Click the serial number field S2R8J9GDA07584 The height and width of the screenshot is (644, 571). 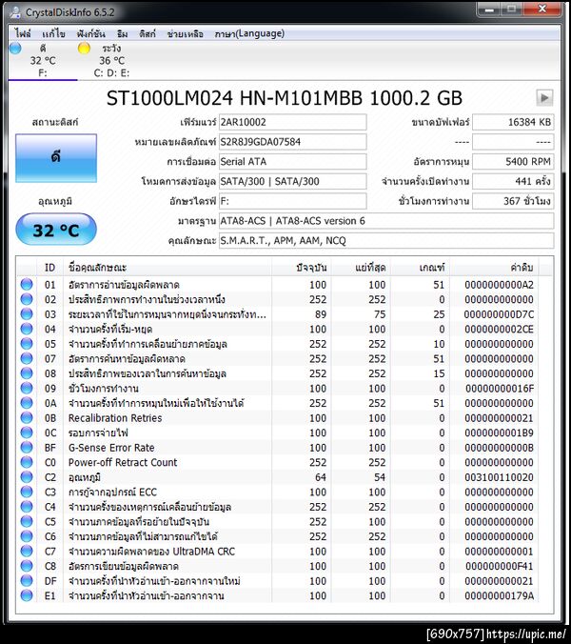click(292, 142)
